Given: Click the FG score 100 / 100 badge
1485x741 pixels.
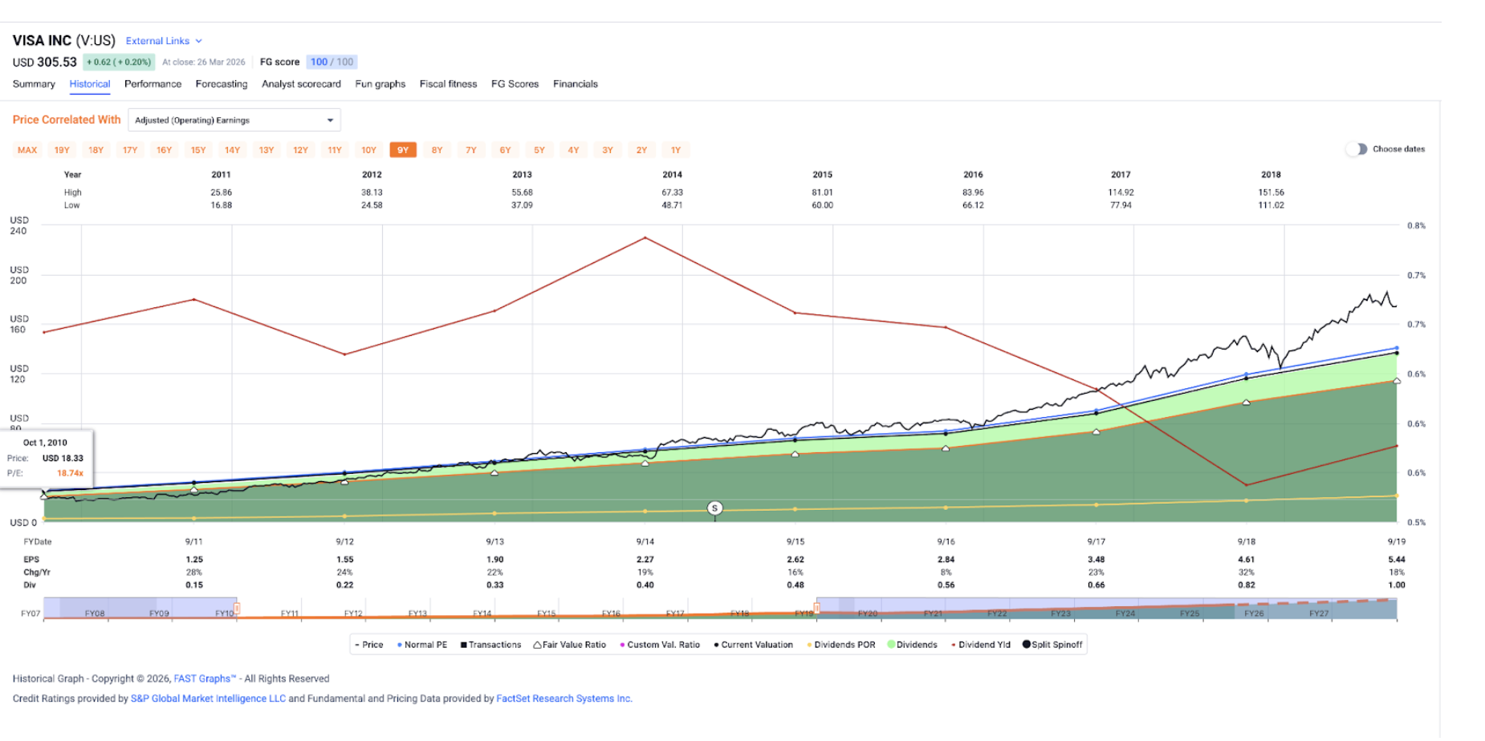Looking at the screenshot, I should click(332, 63).
